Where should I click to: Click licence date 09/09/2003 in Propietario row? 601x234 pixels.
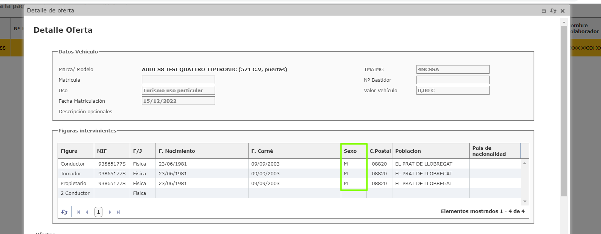click(x=265, y=183)
